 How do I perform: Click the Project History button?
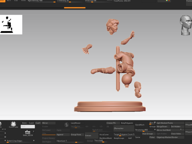(49, 138)
